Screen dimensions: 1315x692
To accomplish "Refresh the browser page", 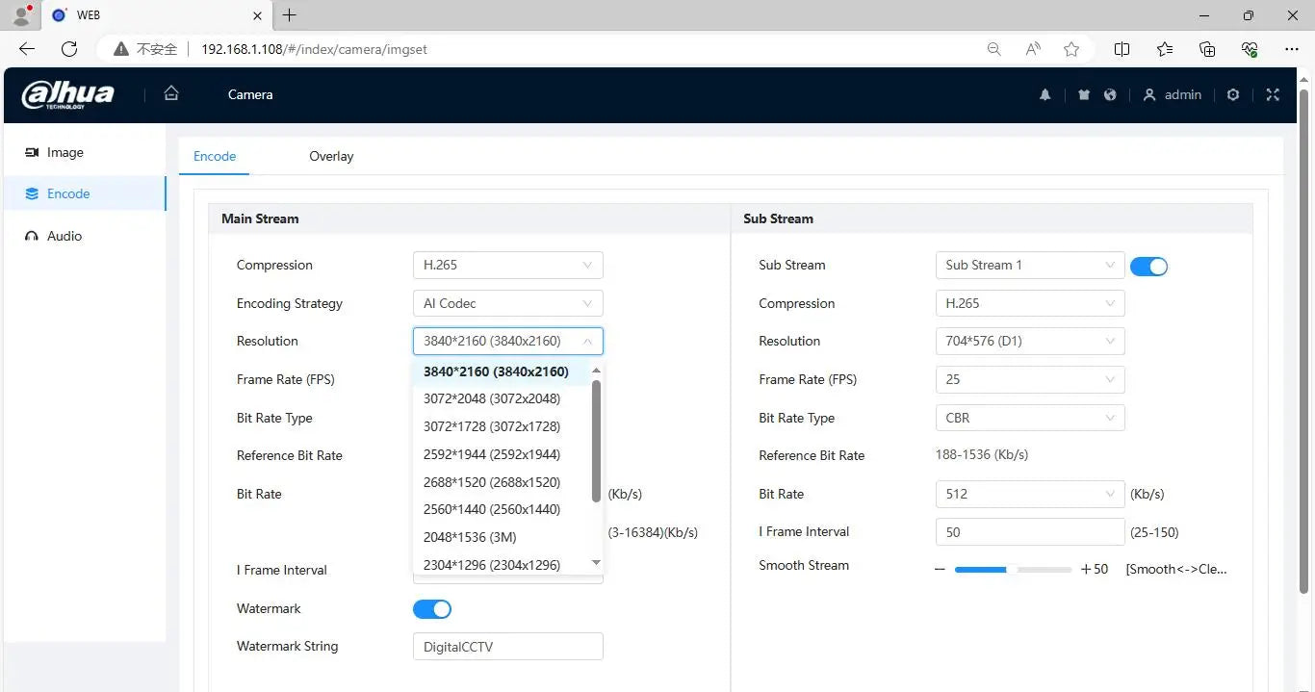I will click(69, 49).
